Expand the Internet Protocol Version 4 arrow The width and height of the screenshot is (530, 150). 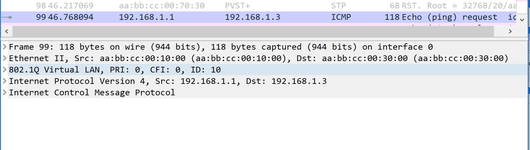[4, 81]
